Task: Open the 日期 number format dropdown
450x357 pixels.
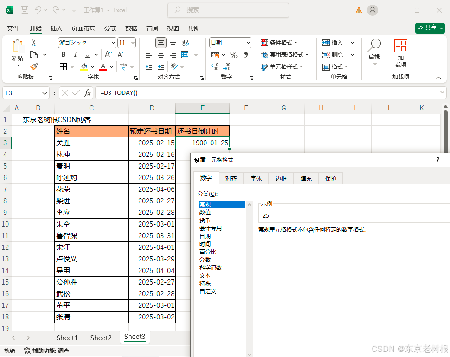Action: click(247, 43)
